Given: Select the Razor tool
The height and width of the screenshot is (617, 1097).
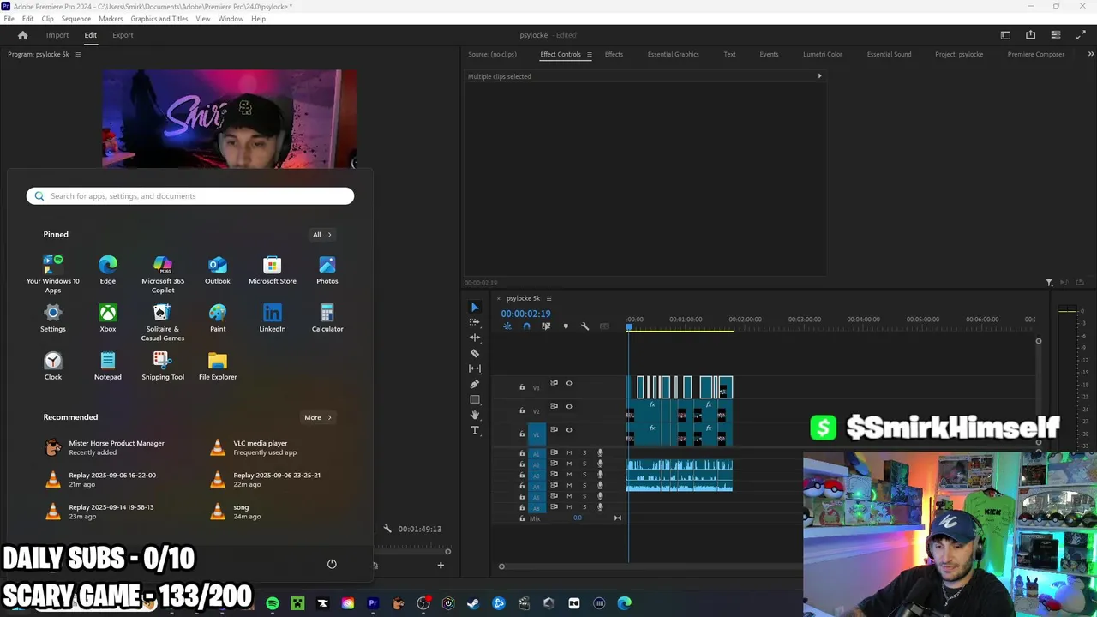Looking at the screenshot, I should pyautogui.click(x=475, y=353).
